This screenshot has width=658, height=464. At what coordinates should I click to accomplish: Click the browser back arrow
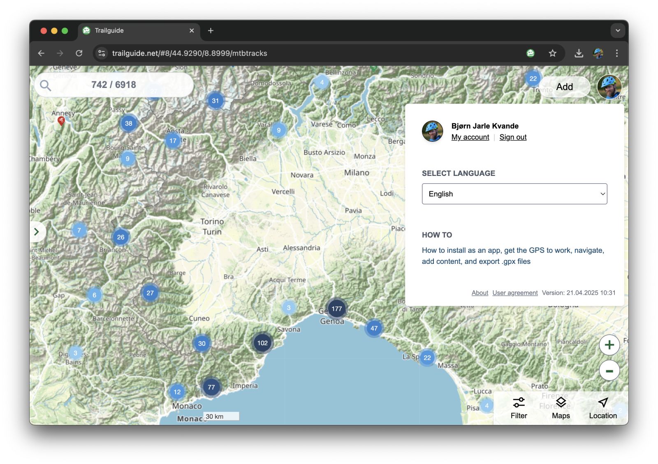point(41,53)
